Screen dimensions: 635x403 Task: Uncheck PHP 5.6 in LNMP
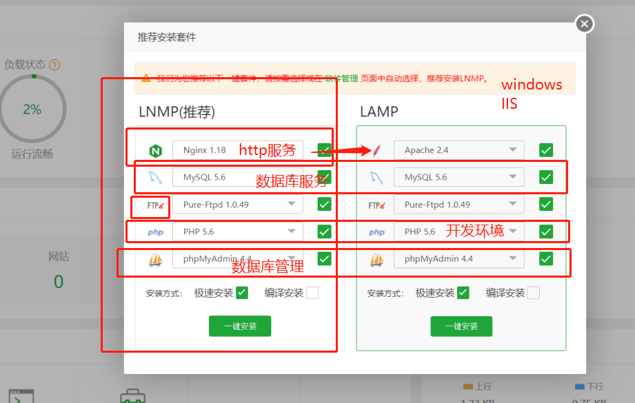point(324,231)
